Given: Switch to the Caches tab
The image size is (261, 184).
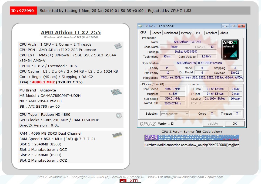Looking at the screenshot, I should tap(156, 33).
